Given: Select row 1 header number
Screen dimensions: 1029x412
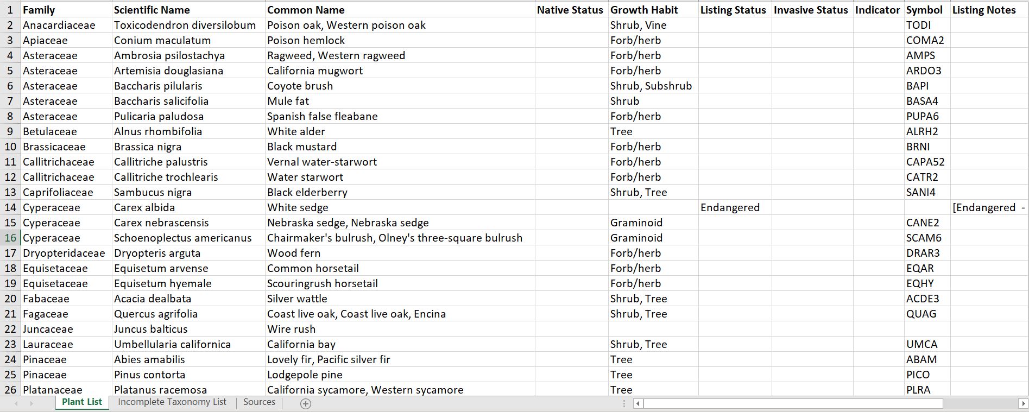Looking at the screenshot, I should [x=10, y=10].
